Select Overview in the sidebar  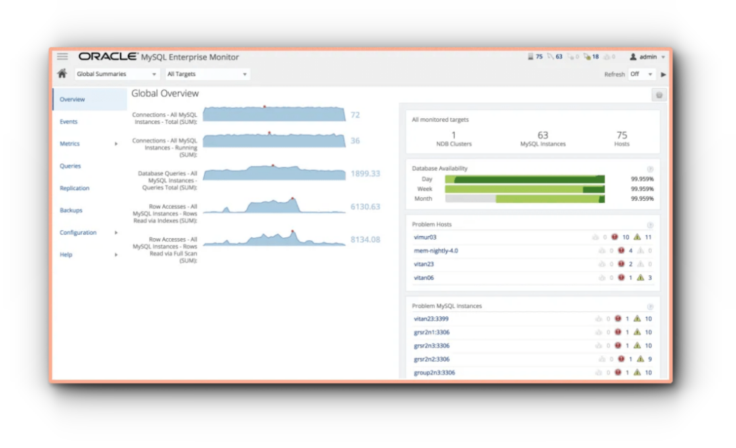point(90,99)
